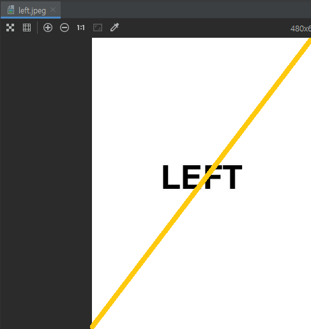The width and height of the screenshot is (311, 329).
Task: Fit the image to the window
Action: tap(98, 28)
